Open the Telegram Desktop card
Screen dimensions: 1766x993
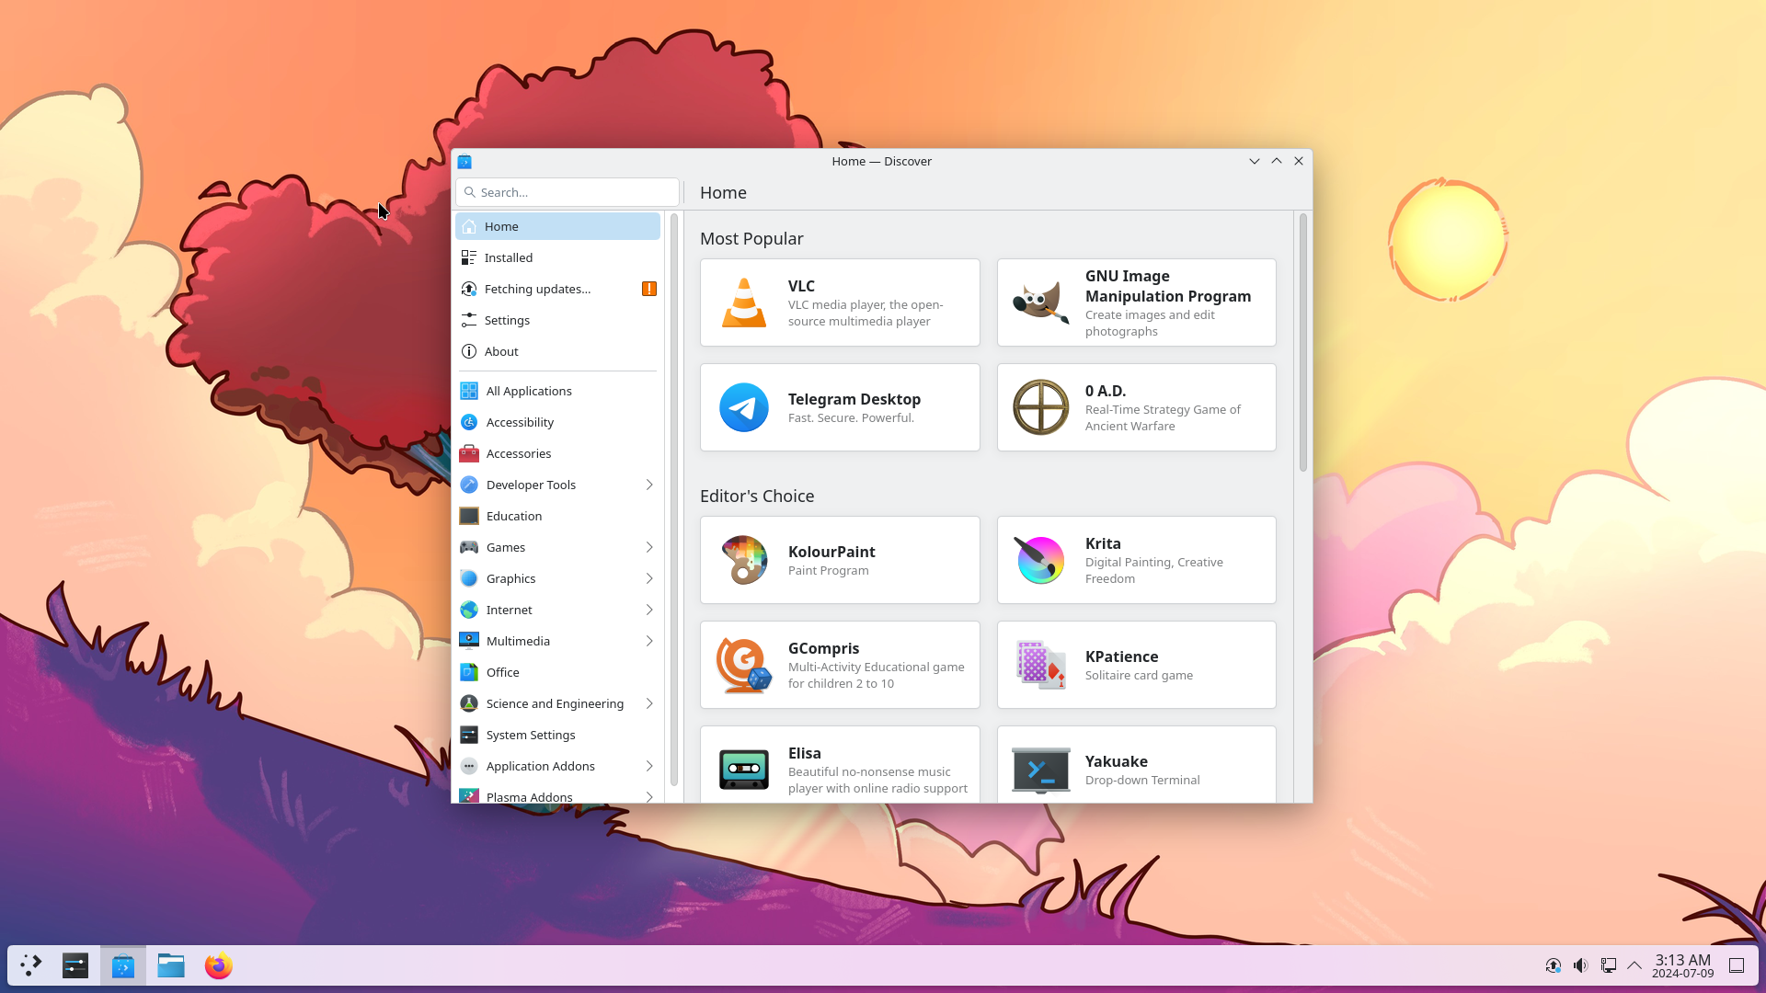[839, 407]
